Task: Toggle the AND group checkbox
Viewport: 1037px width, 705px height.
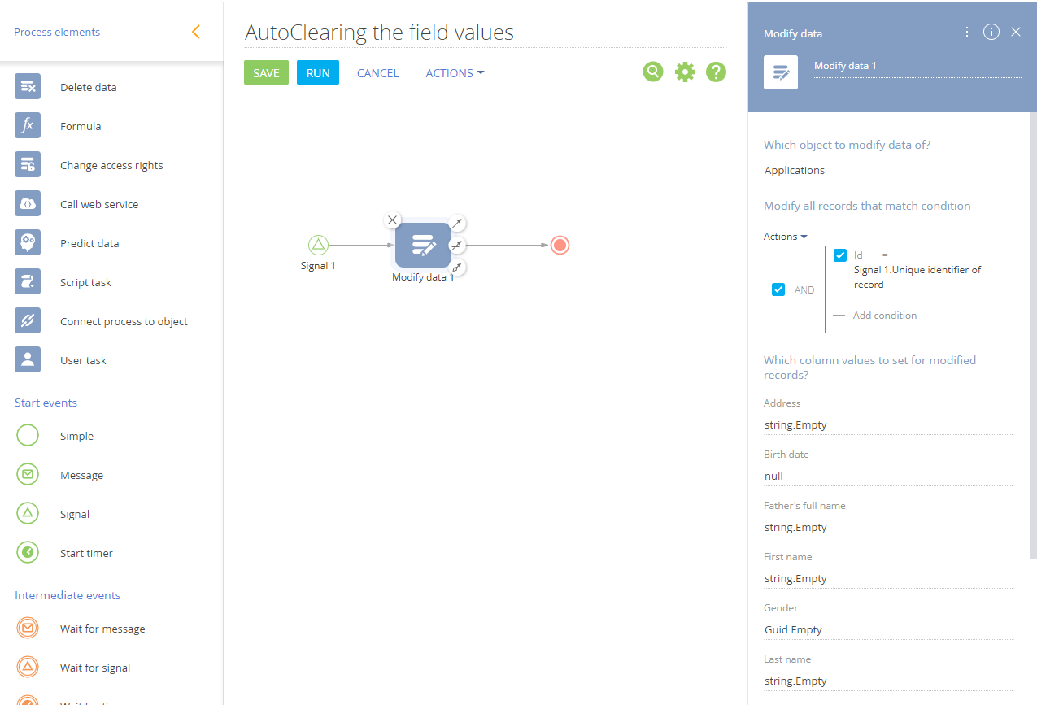Action: [x=778, y=289]
